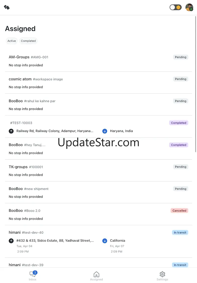Open the Settings gear tab
Image resolution: width=197 pixels, height=283 pixels.
162,276
